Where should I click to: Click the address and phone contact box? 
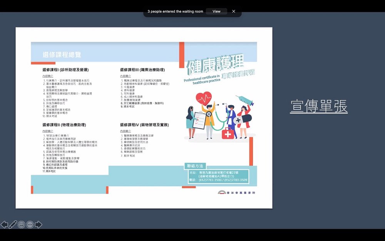pos(219,177)
